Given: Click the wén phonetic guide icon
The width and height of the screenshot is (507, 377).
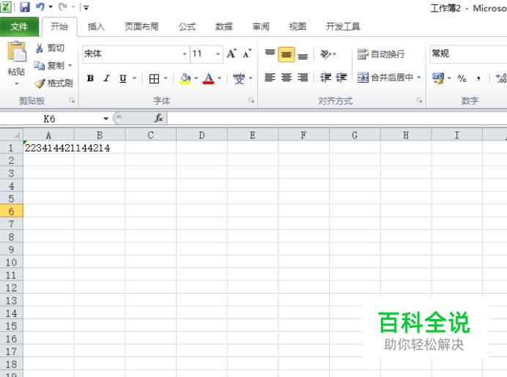Looking at the screenshot, I should (239, 78).
